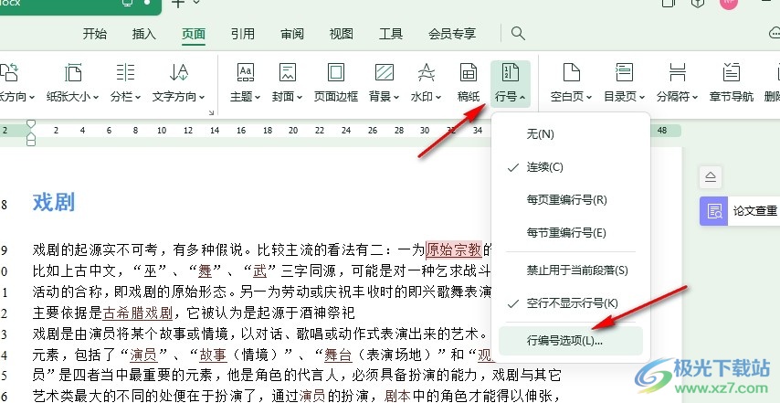Open the page setup dialog launcher
The image size is (780, 403).
click(x=211, y=113)
